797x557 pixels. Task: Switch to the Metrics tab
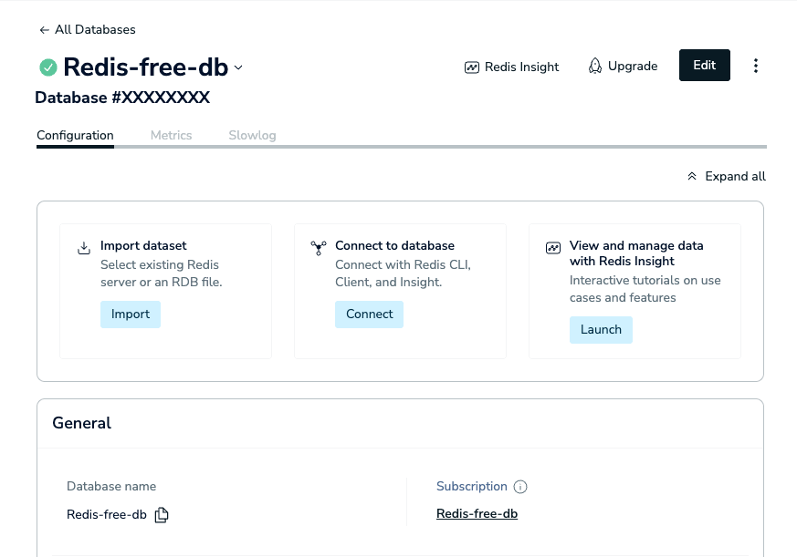(x=172, y=136)
